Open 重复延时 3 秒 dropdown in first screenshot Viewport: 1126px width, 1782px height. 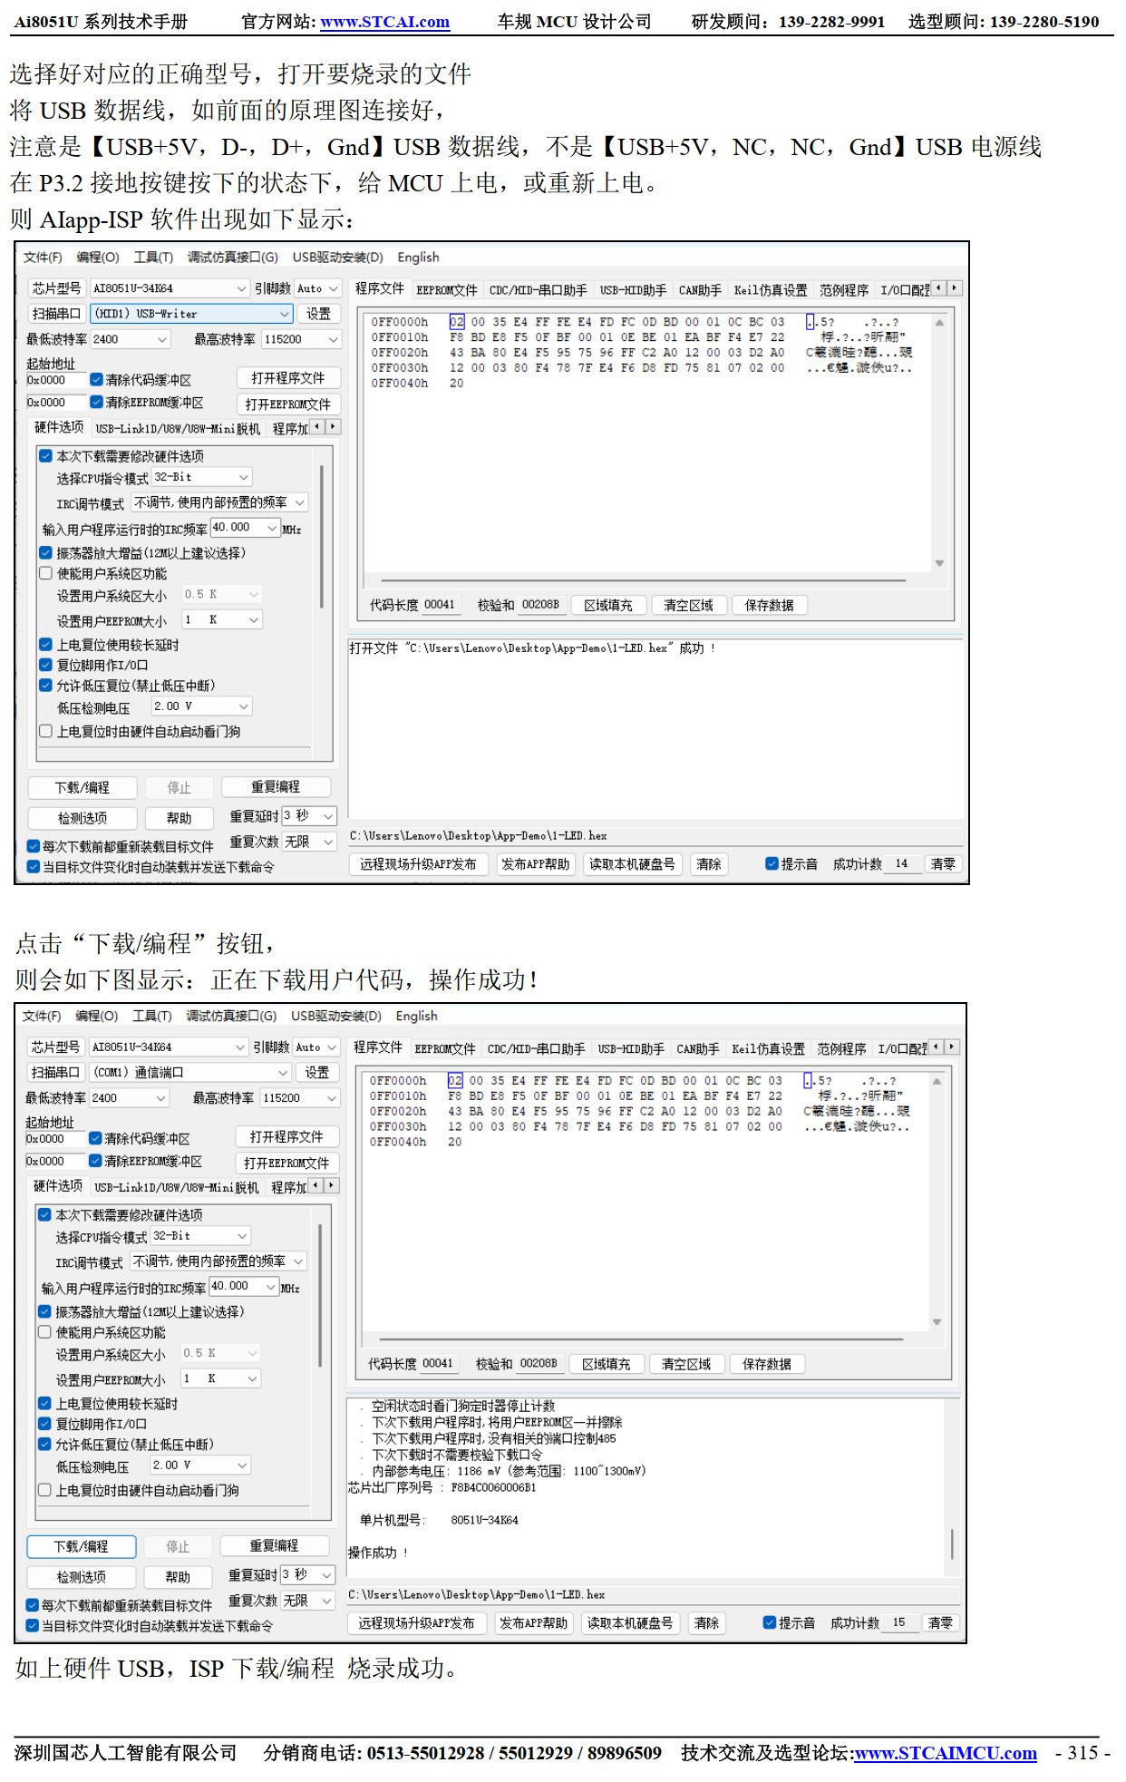(x=309, y=816)
